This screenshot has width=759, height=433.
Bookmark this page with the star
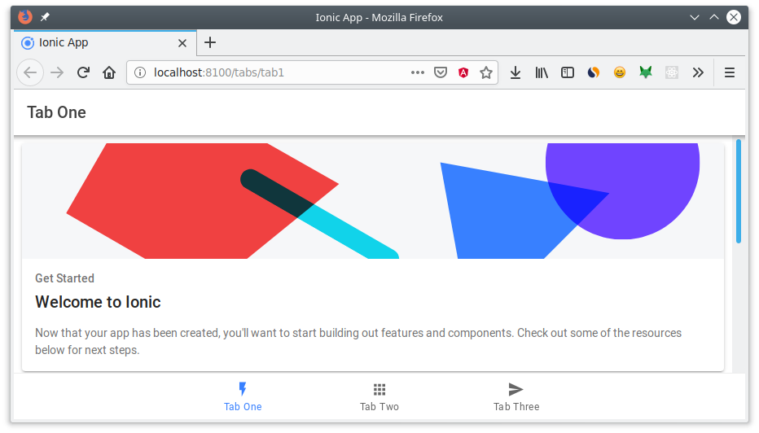click(486, 72)
